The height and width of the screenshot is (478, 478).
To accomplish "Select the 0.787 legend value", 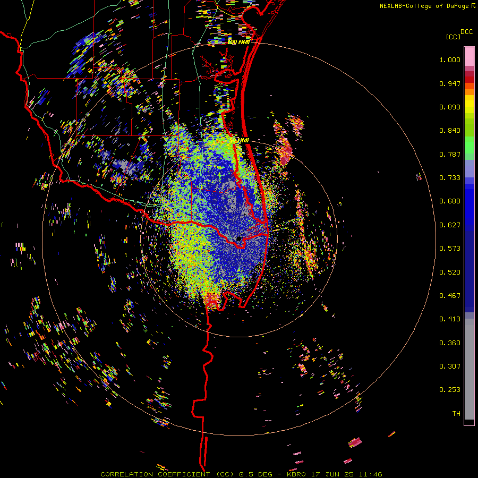I will coord(450,154).
